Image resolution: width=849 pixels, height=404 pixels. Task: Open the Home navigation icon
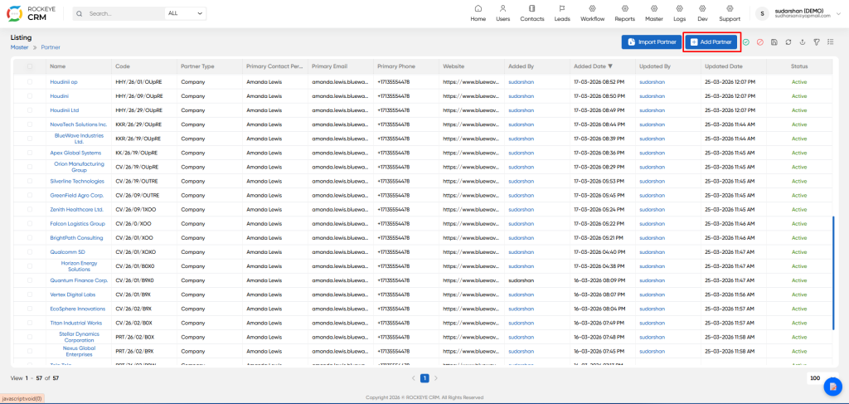[478, 8]
